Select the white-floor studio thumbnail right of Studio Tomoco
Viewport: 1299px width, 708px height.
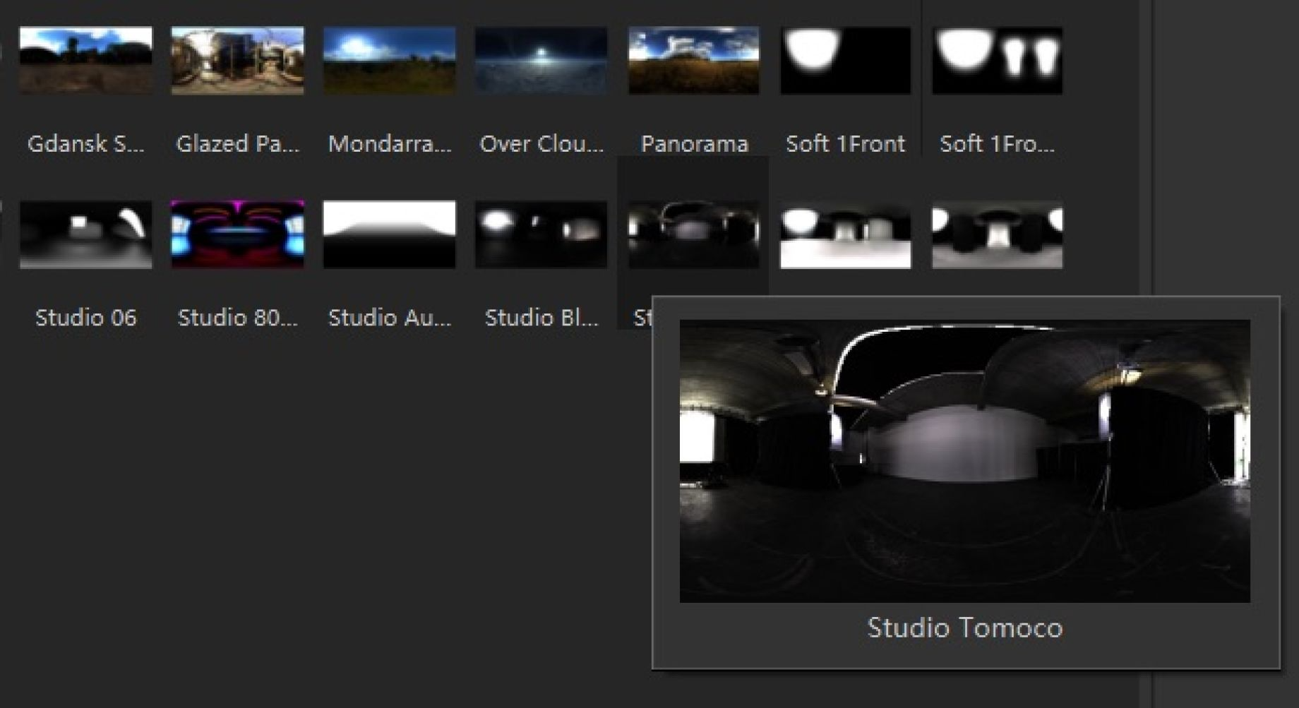coord(845,234)
